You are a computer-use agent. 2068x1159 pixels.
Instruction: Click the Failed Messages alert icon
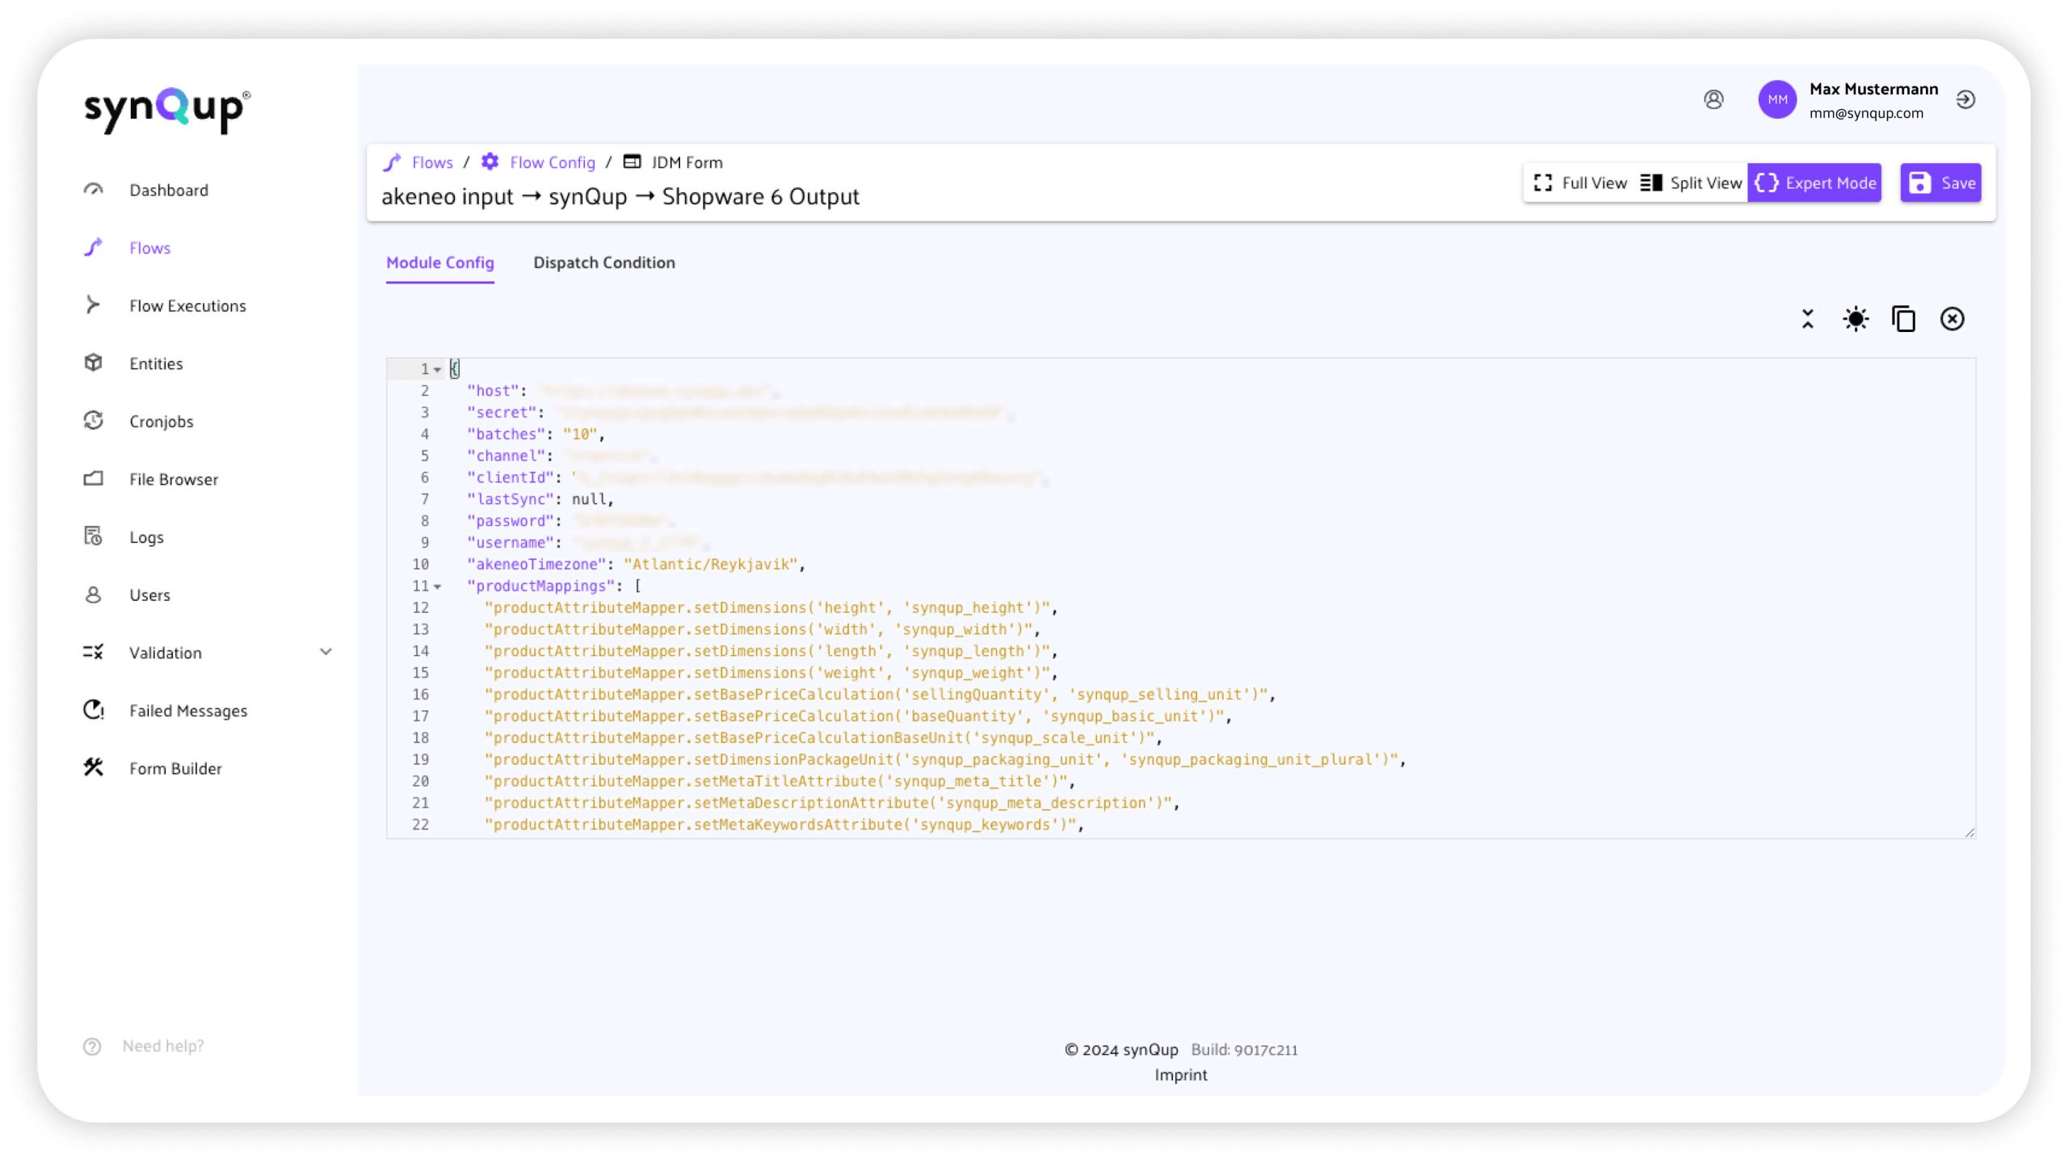pyautogui.click(x=94, y=710)
